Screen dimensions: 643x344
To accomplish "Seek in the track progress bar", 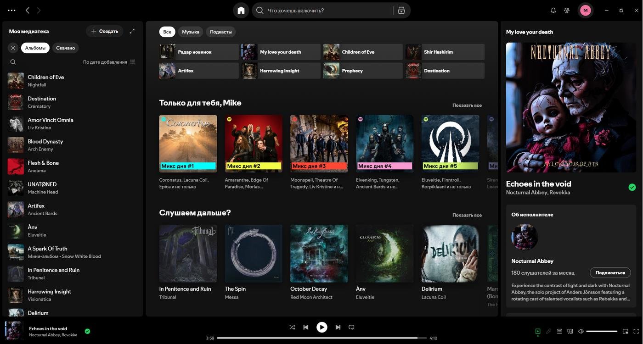I will click(x=322, y=338).
